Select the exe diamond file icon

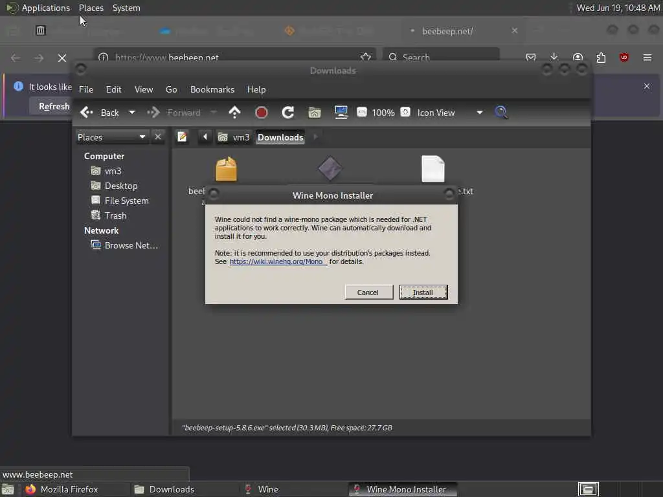pos(330,168)
